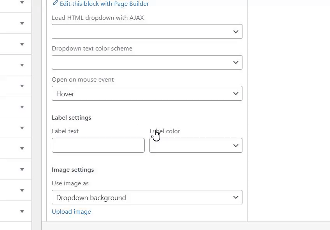The width and height of the screenshot is (330, 230).
Task: Expand the seventh arrow from top in left column
Action: [x=22, y=128]
